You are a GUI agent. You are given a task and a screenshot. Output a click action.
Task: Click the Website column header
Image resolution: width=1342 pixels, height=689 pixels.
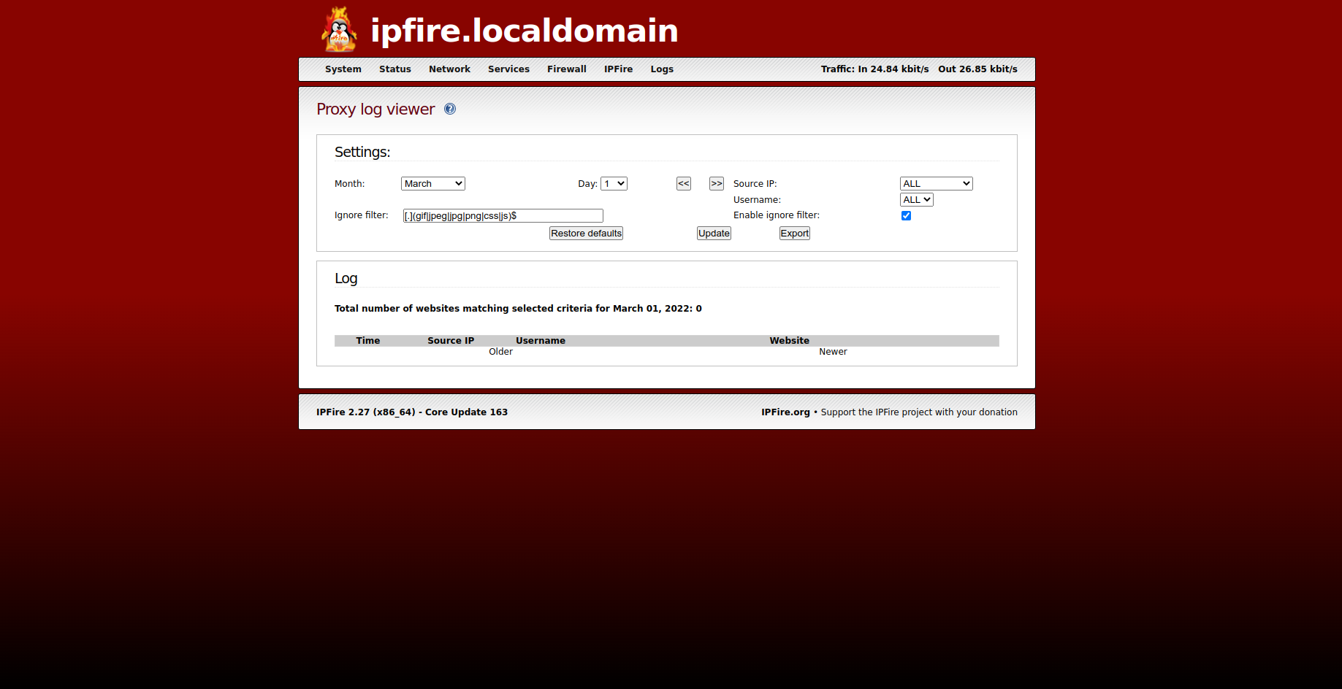coord(789,341)
